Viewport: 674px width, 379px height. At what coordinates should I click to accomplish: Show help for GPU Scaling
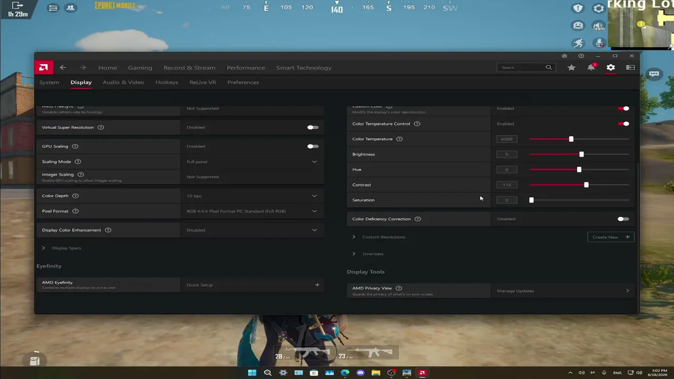[75, 146]
